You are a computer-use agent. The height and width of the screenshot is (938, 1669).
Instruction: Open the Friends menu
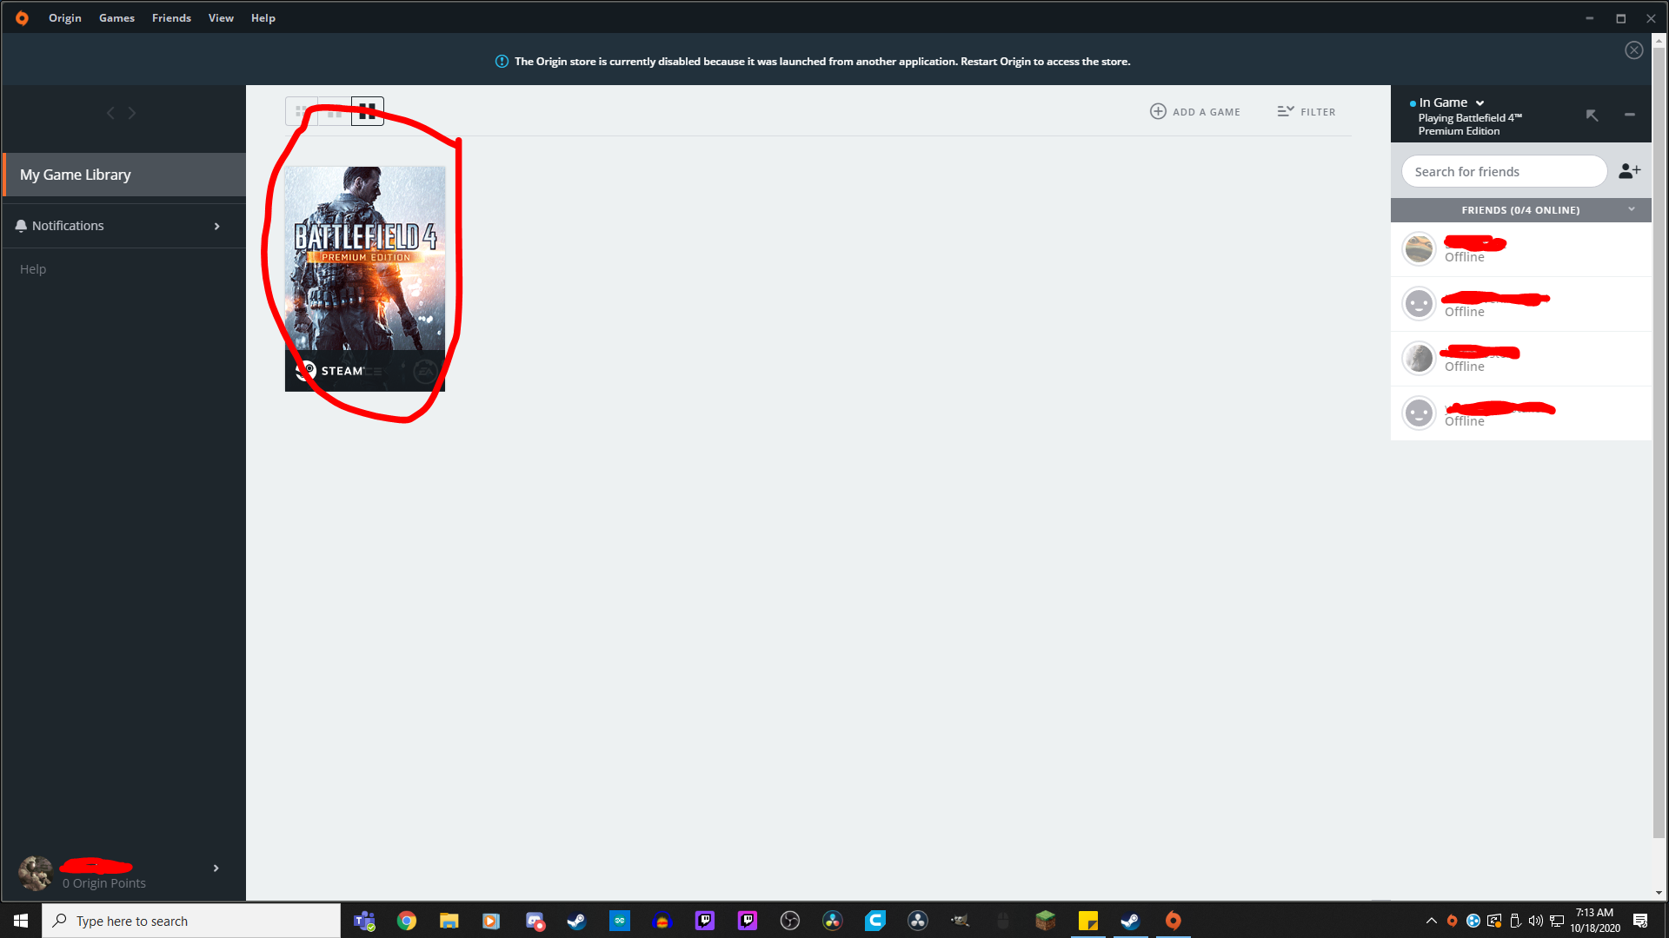[171, 17]
